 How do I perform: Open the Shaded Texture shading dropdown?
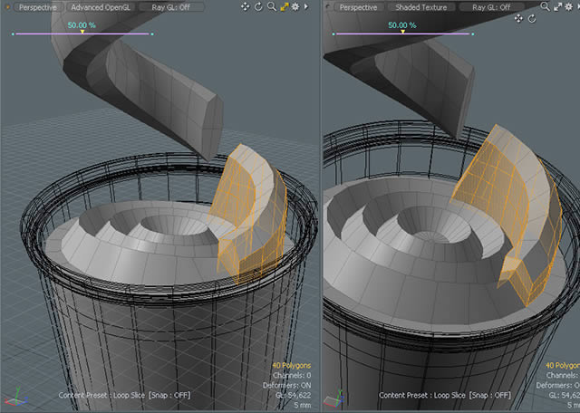(x=420, y=7)
